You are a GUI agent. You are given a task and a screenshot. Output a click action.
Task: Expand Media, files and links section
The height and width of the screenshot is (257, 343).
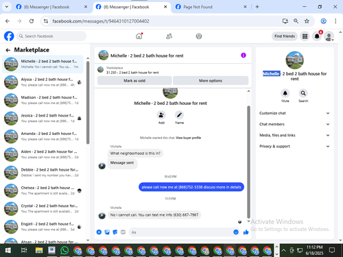tap(294, 135)
